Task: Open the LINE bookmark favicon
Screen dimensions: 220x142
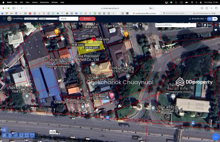Action: (95, 13)
